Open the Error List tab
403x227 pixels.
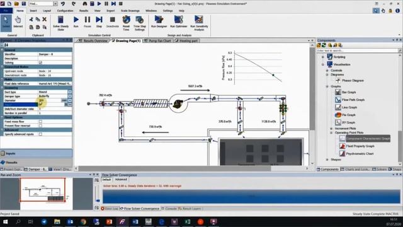pos(110,209)
